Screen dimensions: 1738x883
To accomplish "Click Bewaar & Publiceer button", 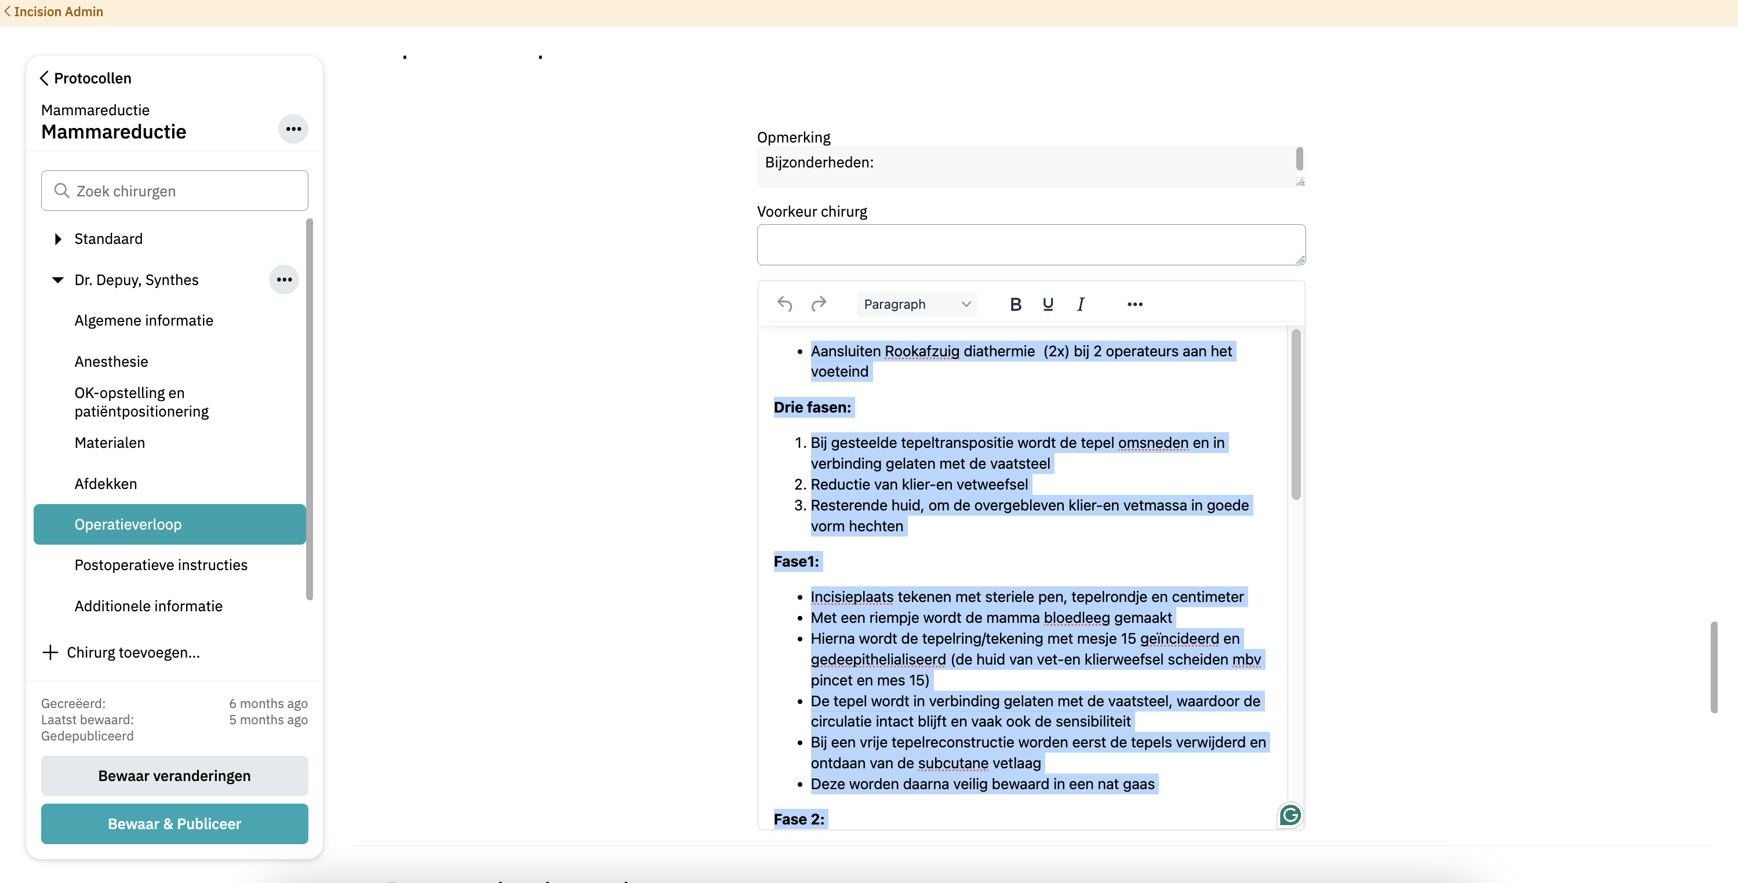I will (x=174, y=824).
